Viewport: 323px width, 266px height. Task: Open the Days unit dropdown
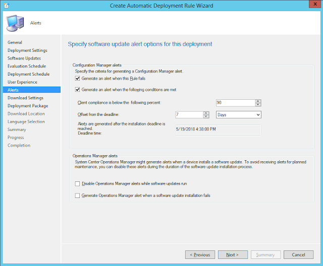[x=238, y=115]
